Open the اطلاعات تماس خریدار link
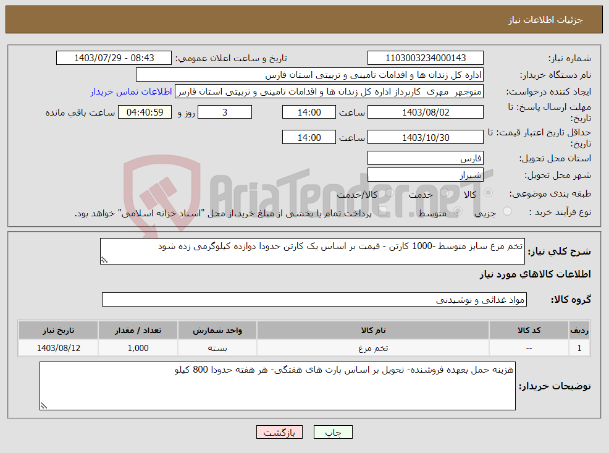 131,91
